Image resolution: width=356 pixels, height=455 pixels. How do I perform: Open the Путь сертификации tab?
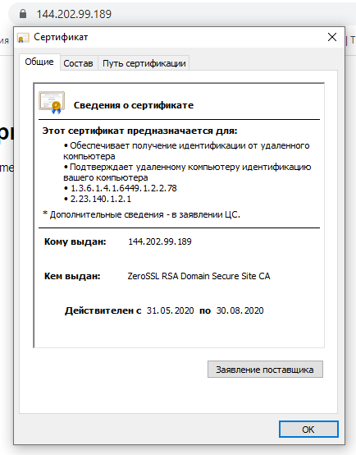(144, 63)
